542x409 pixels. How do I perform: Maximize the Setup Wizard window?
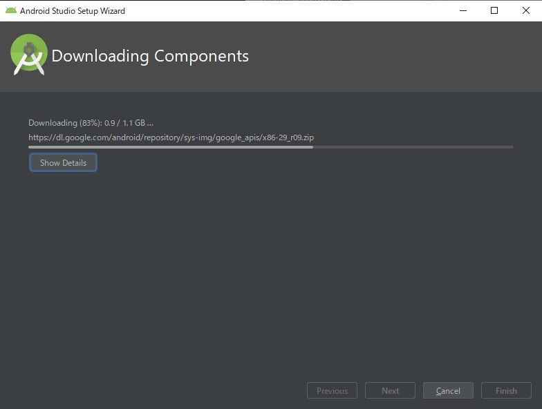[494, 11]
